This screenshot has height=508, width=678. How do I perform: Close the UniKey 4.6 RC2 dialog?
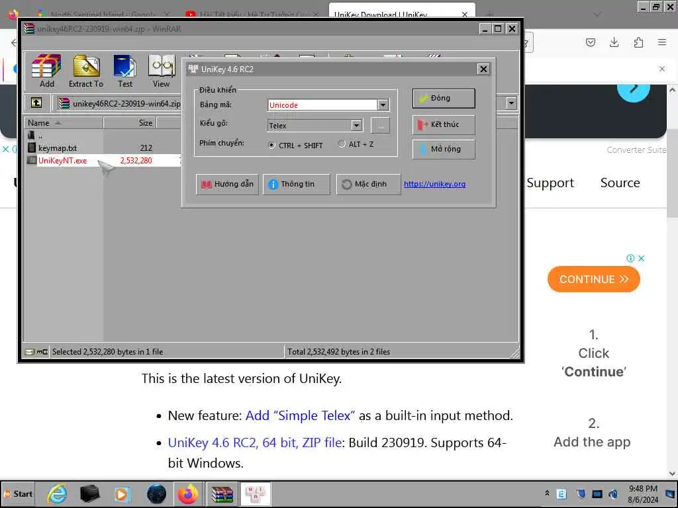[483, 69]
